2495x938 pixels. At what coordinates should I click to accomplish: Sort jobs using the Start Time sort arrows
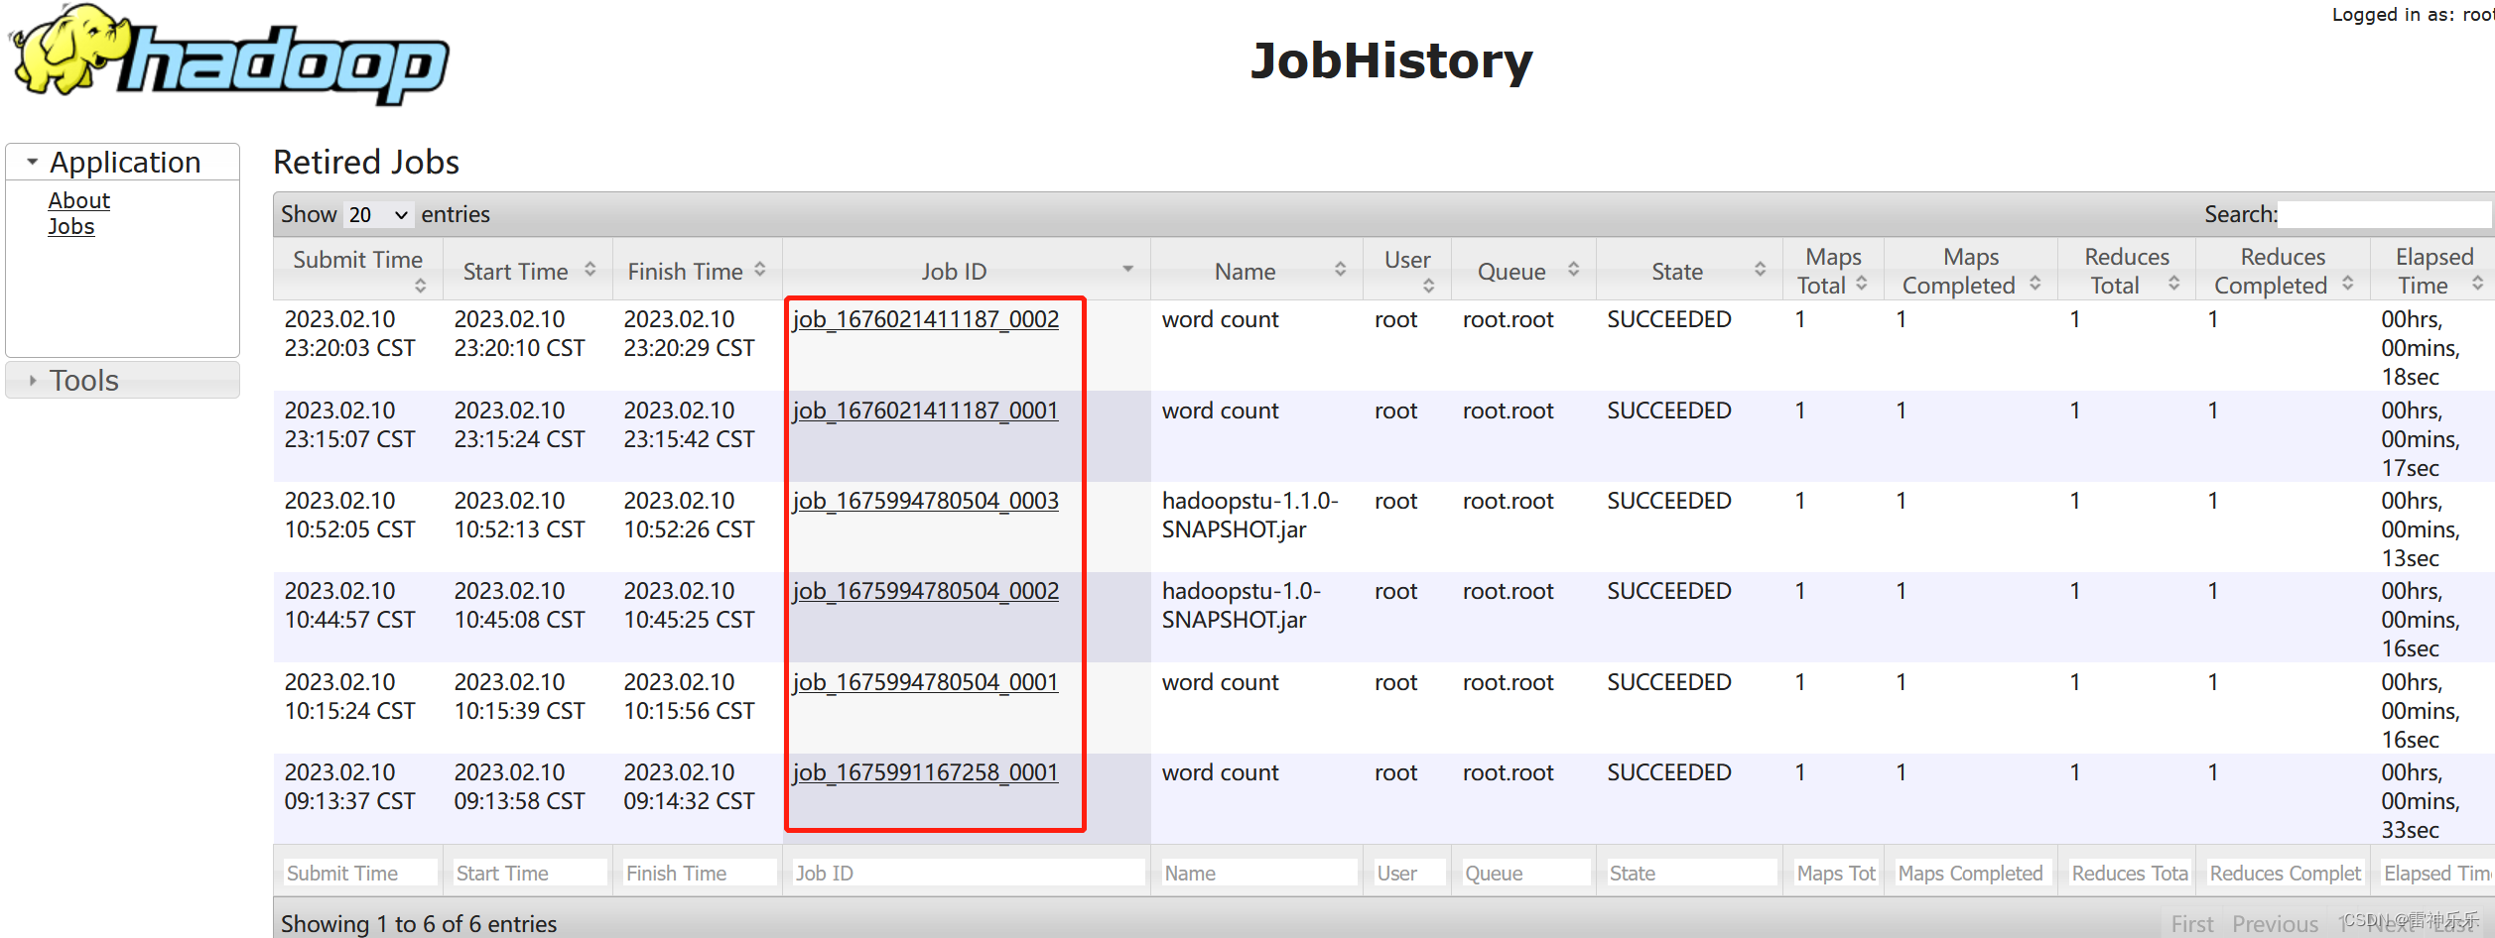point(591,269)
